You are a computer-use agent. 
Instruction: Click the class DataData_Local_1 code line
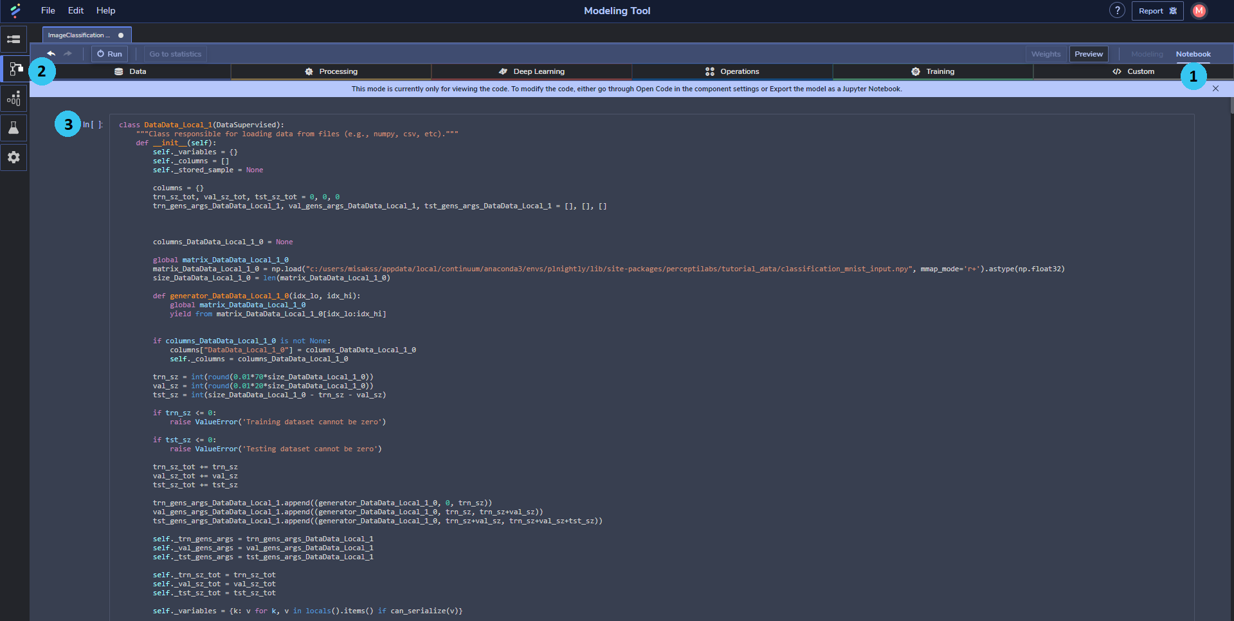201,125
